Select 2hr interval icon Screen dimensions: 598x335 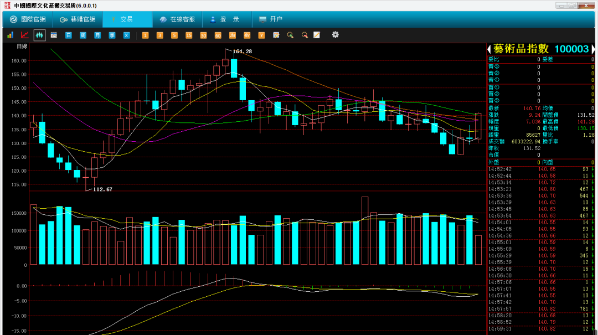[232, 35]
